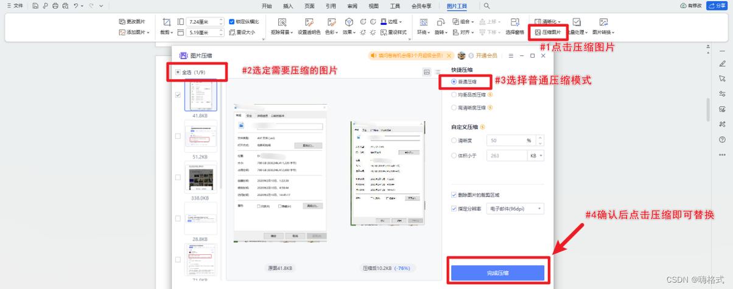Click 抠除背景 remove background icon
733x289 pixels.
[x=282, y=23]
